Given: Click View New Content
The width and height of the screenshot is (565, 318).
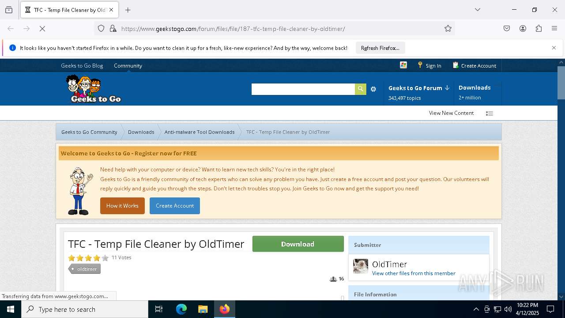Looking at the screenshot, I should 451,113.
